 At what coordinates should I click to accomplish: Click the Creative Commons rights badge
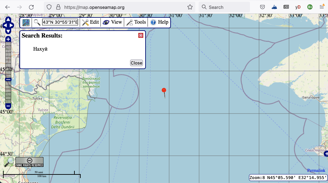[30, 162]
